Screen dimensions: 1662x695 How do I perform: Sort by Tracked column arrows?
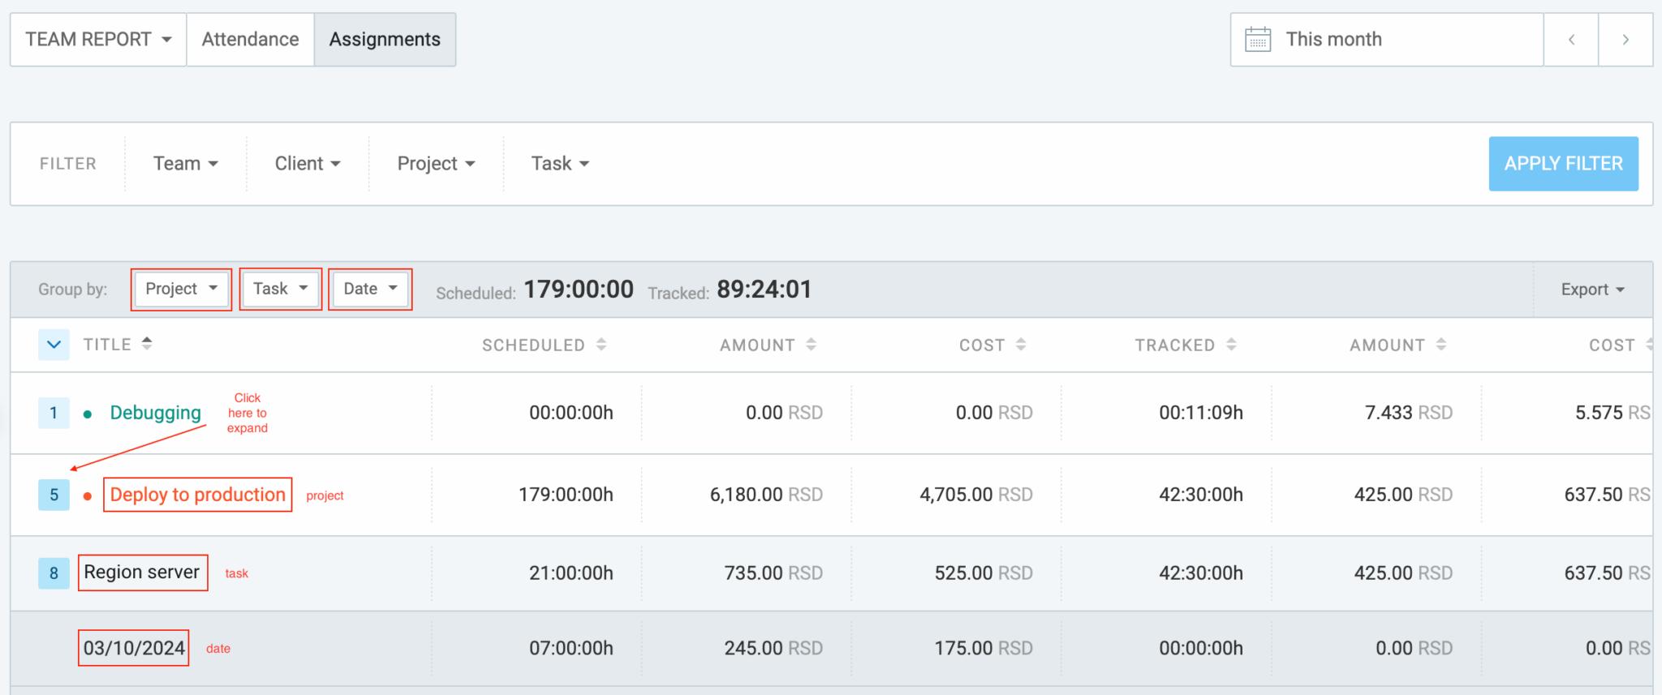1231,345
